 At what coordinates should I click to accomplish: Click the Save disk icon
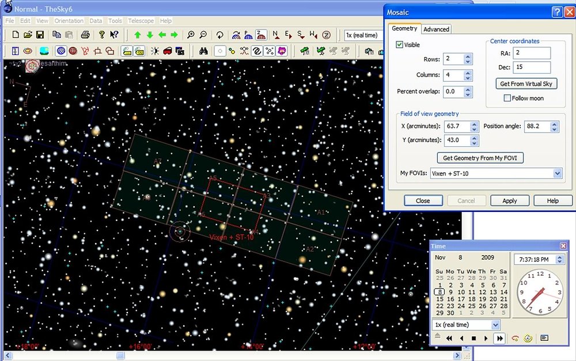pyautogui.click(x=41, y=35)
